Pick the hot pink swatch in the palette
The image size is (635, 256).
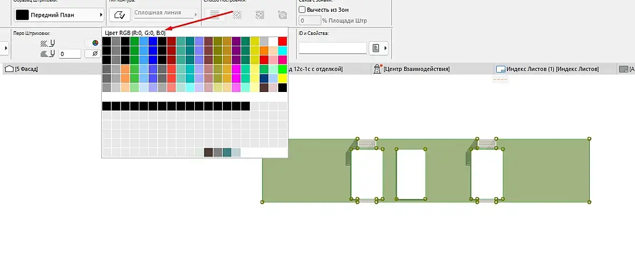coord(283,60)
